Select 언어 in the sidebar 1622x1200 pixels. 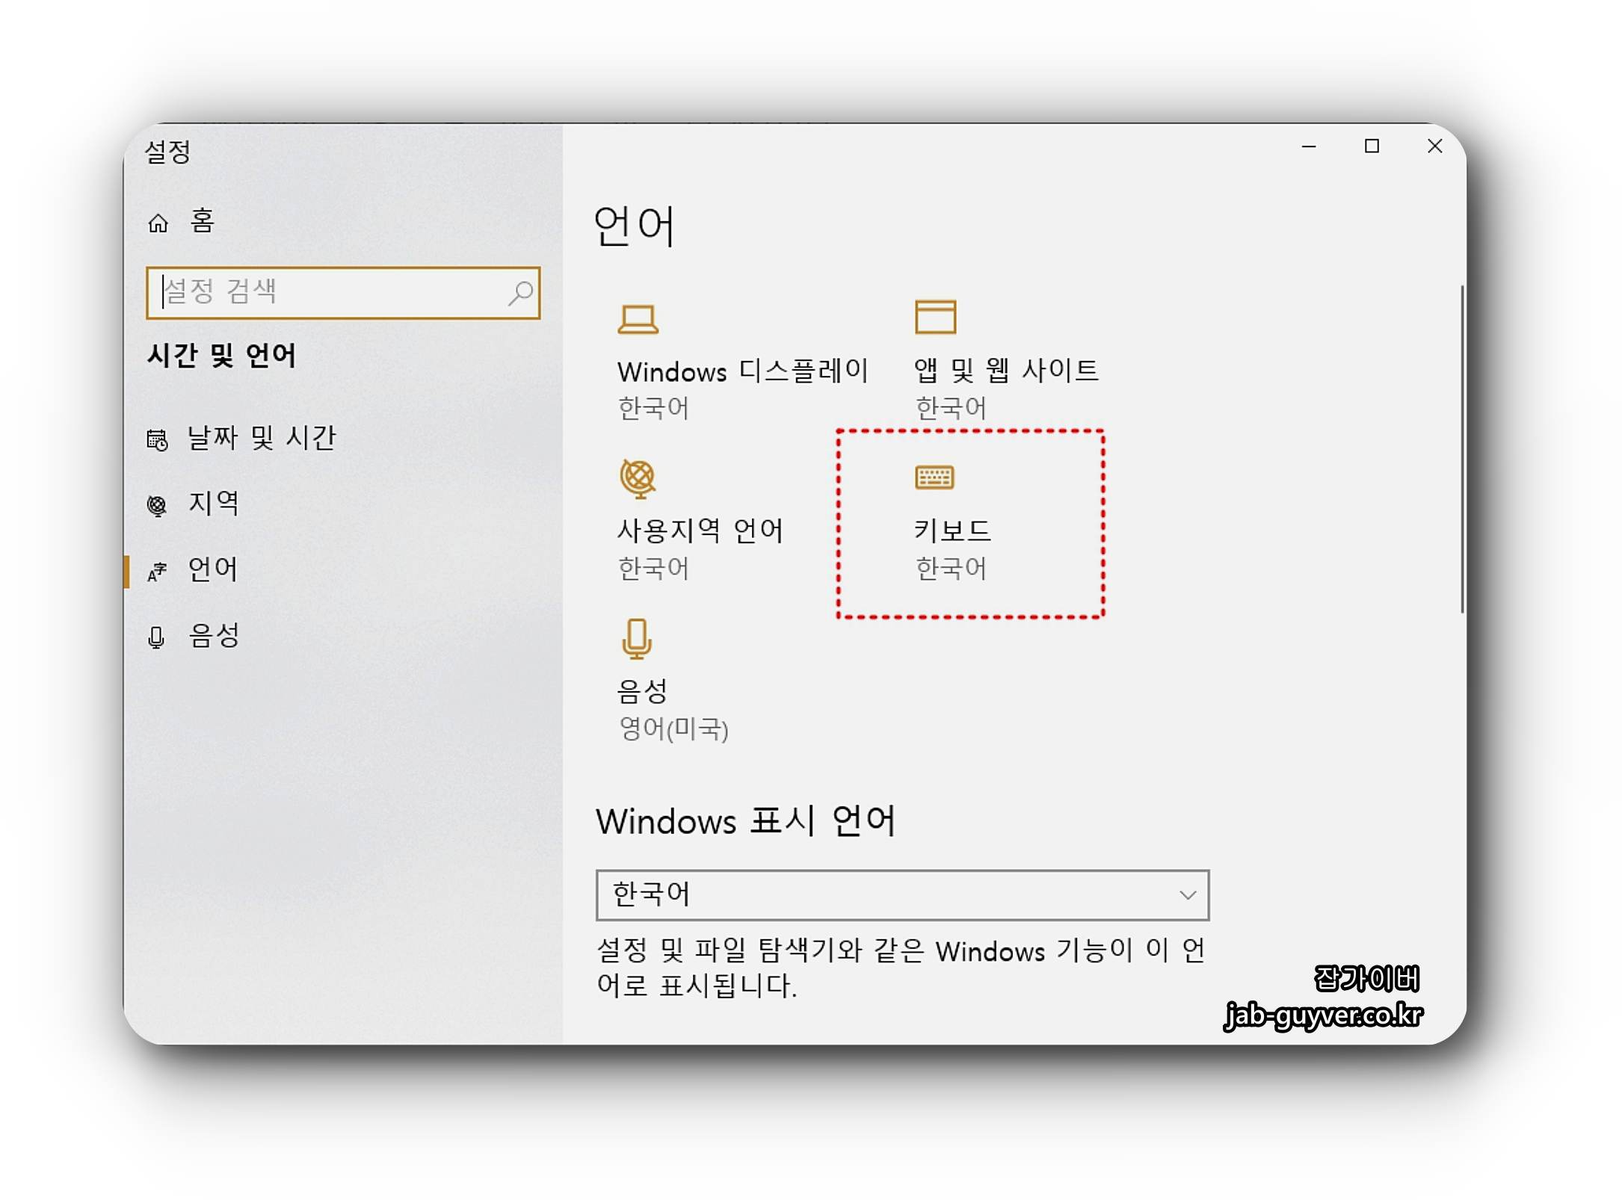tap(213, 569)
